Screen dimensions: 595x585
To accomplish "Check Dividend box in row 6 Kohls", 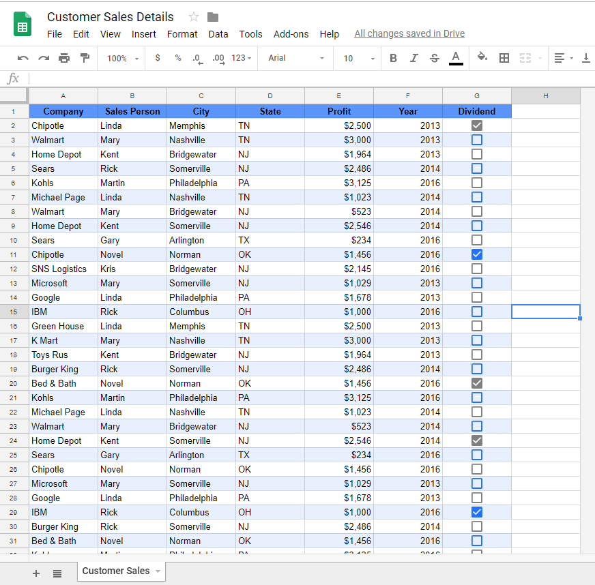I will 476,183.
